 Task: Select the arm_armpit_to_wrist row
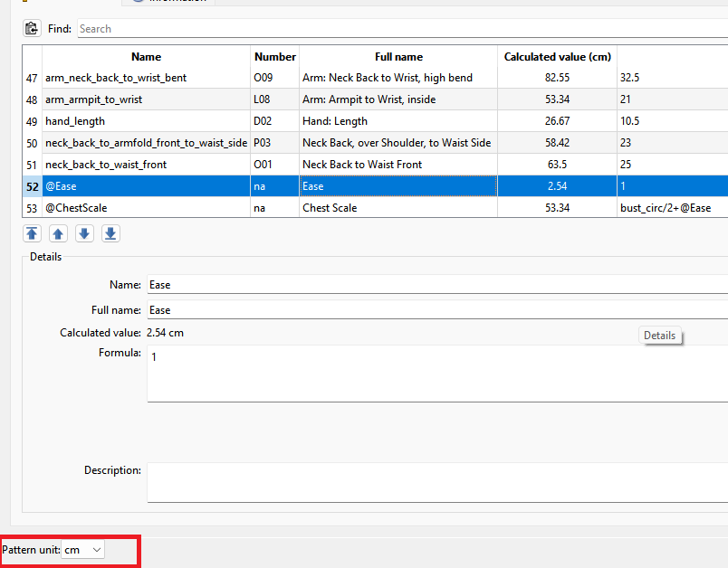[x=93, y=99]
